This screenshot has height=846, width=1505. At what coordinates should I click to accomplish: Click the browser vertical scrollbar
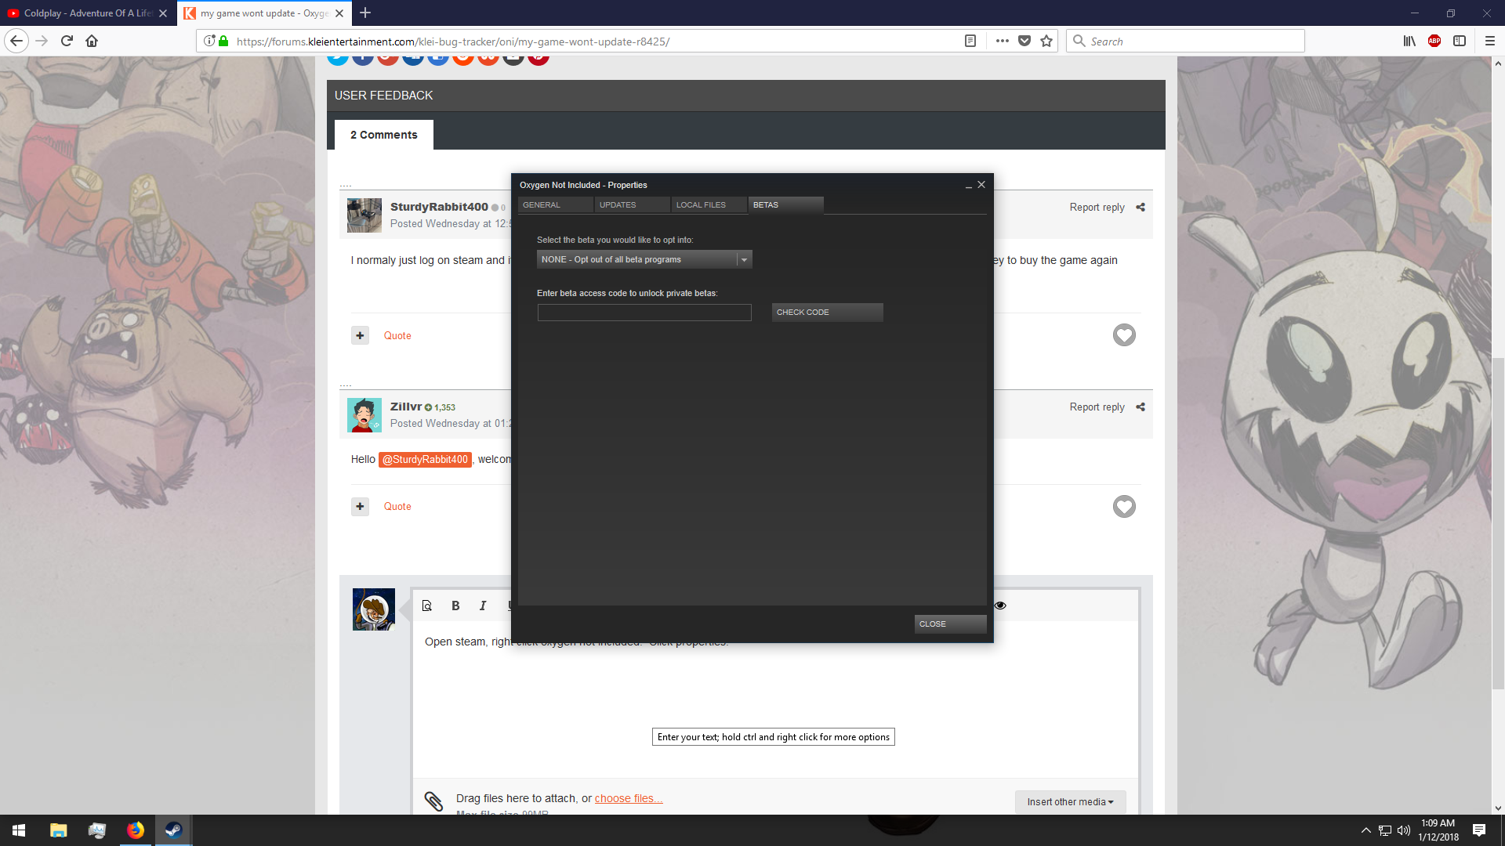click(1498, 522)
